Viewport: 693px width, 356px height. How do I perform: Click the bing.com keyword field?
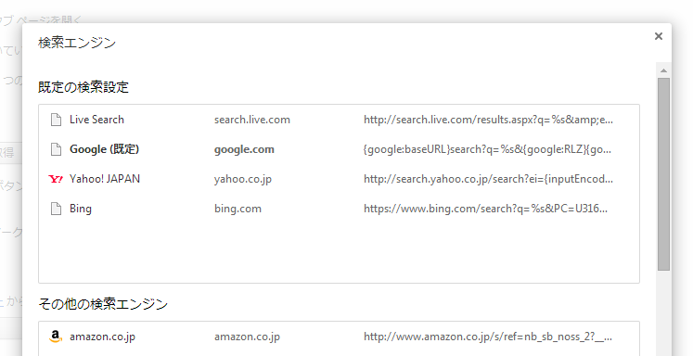coord(237,209)
